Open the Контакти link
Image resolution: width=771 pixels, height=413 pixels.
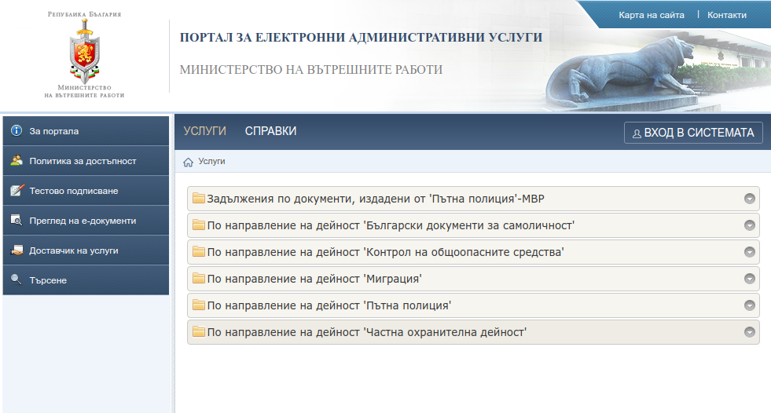(x=727, y=15)
